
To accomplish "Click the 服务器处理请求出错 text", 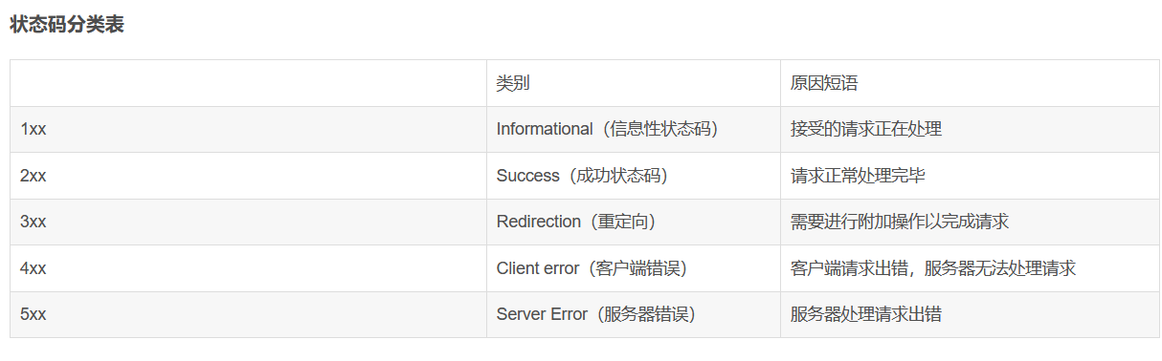I will (x=866, y=314).
